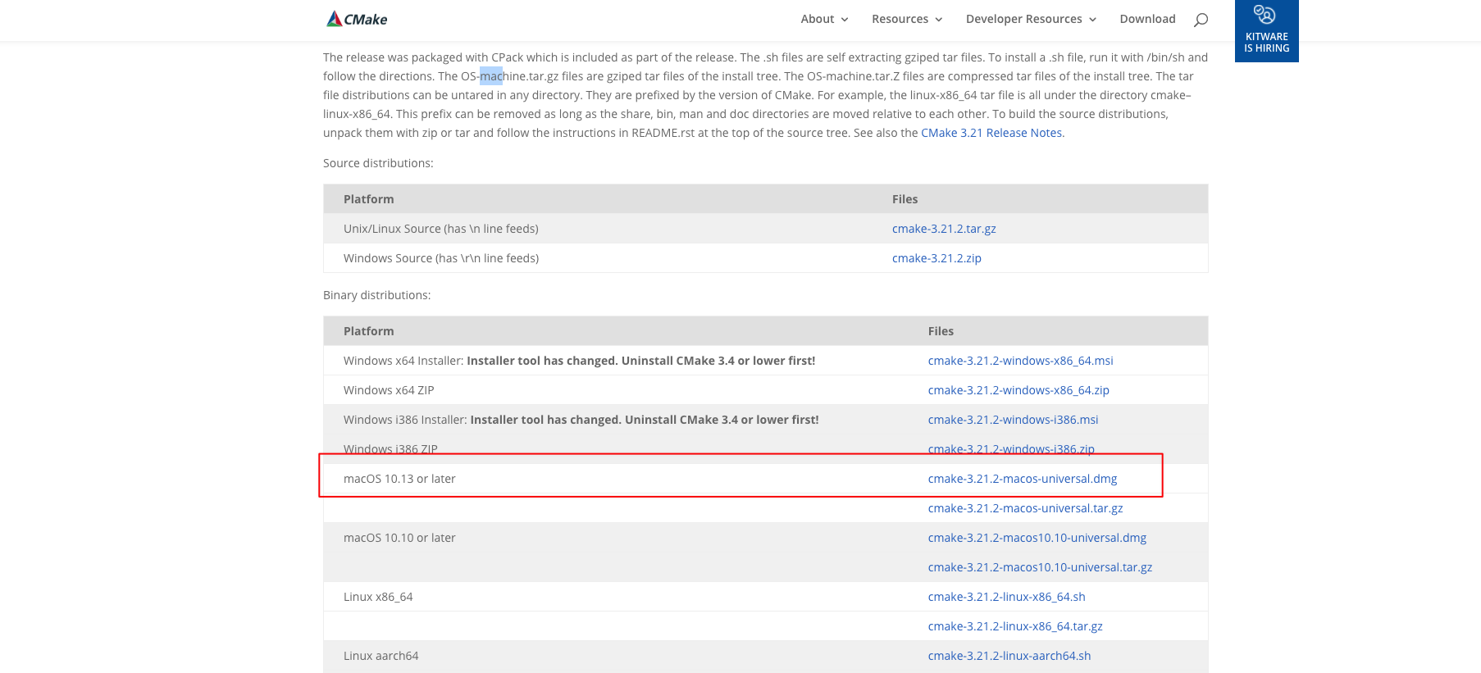Click 'Windows Source (has \r\n line feeds)' cell
1481x673 pixels.
click(441, 258)
